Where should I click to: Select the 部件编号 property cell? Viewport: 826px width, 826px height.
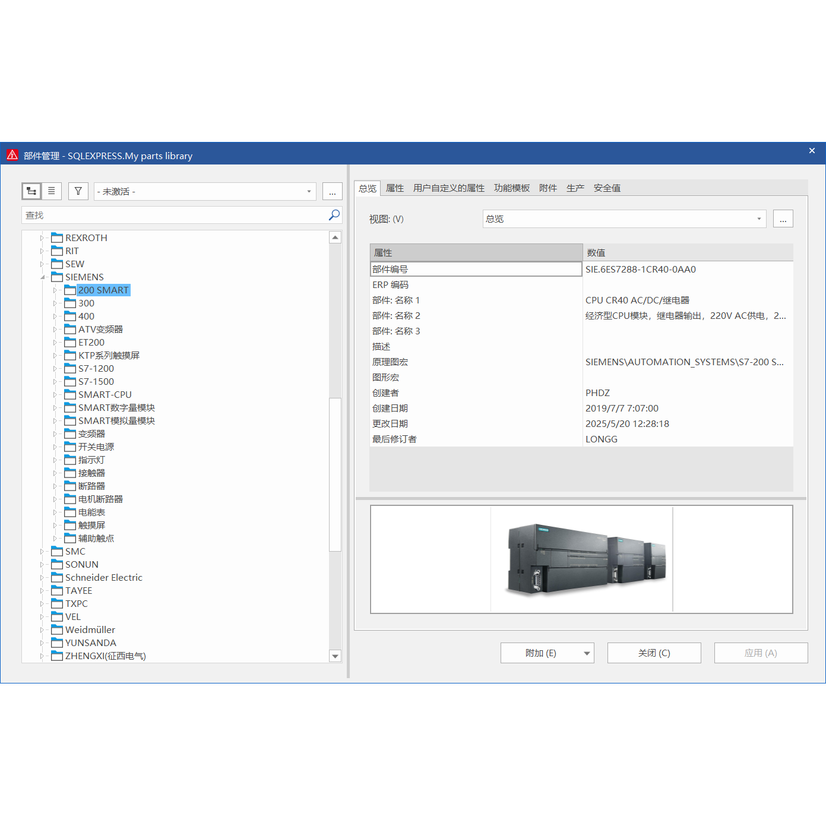(x=476, y=269)
